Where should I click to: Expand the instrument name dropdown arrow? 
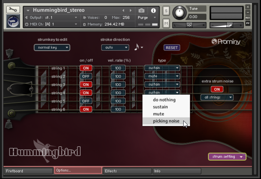[28, 10]
